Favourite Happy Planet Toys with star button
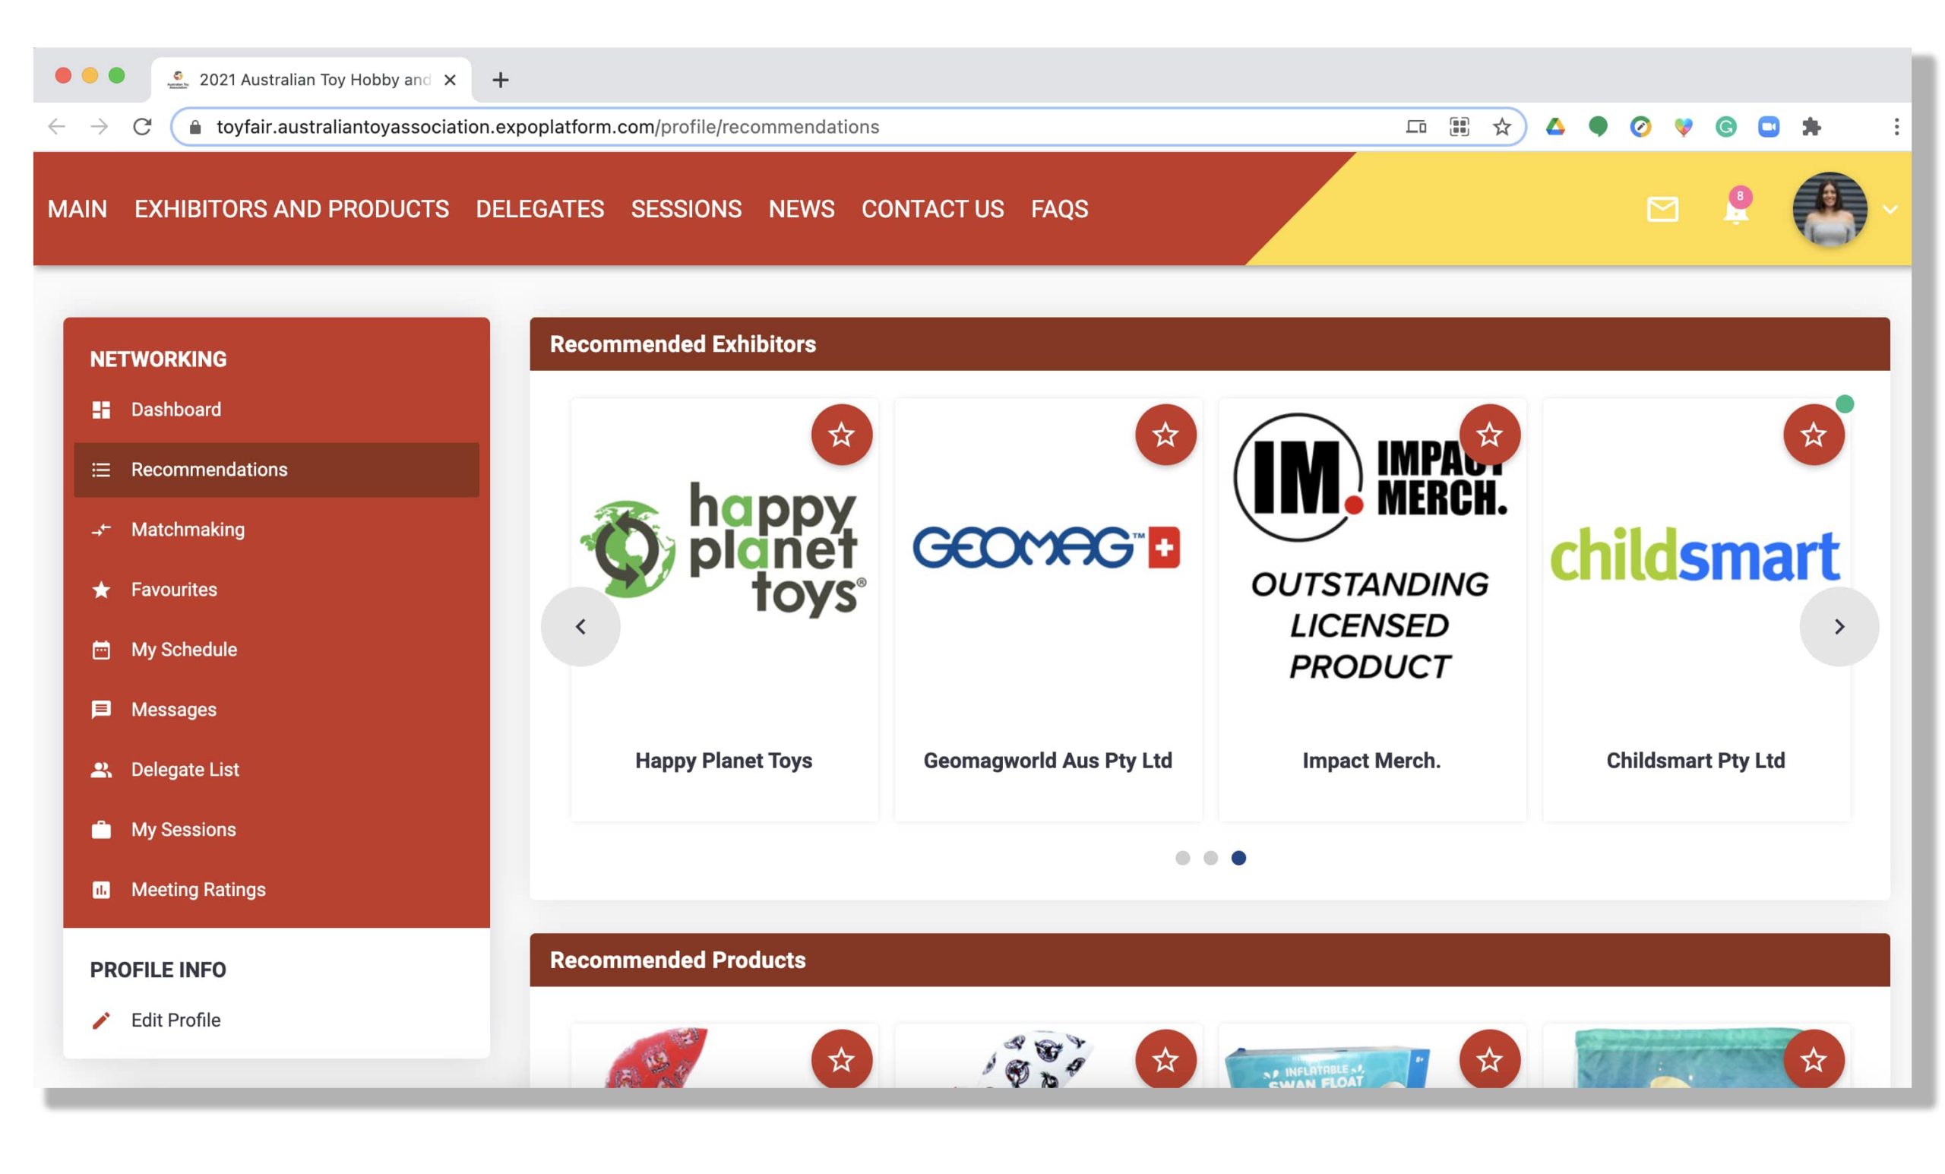 [x=842, y=434]
